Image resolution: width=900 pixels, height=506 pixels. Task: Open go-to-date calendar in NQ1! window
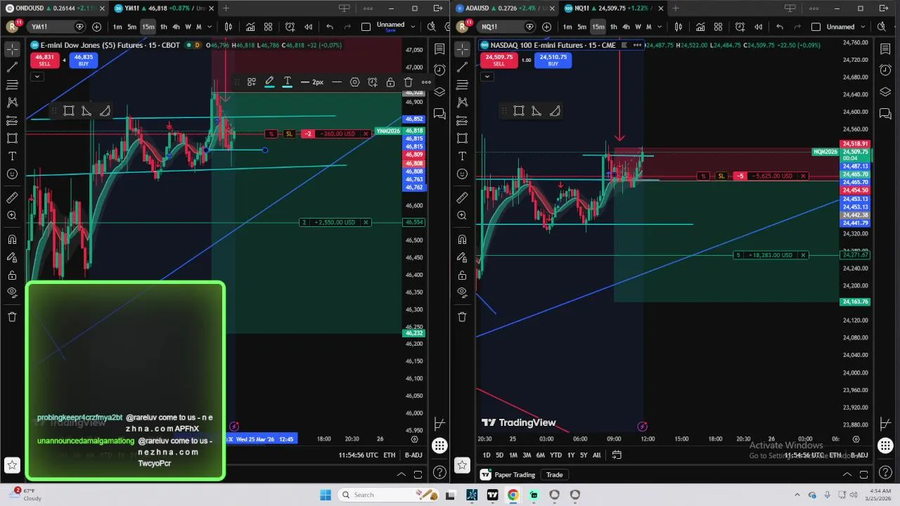coord(617,455)
